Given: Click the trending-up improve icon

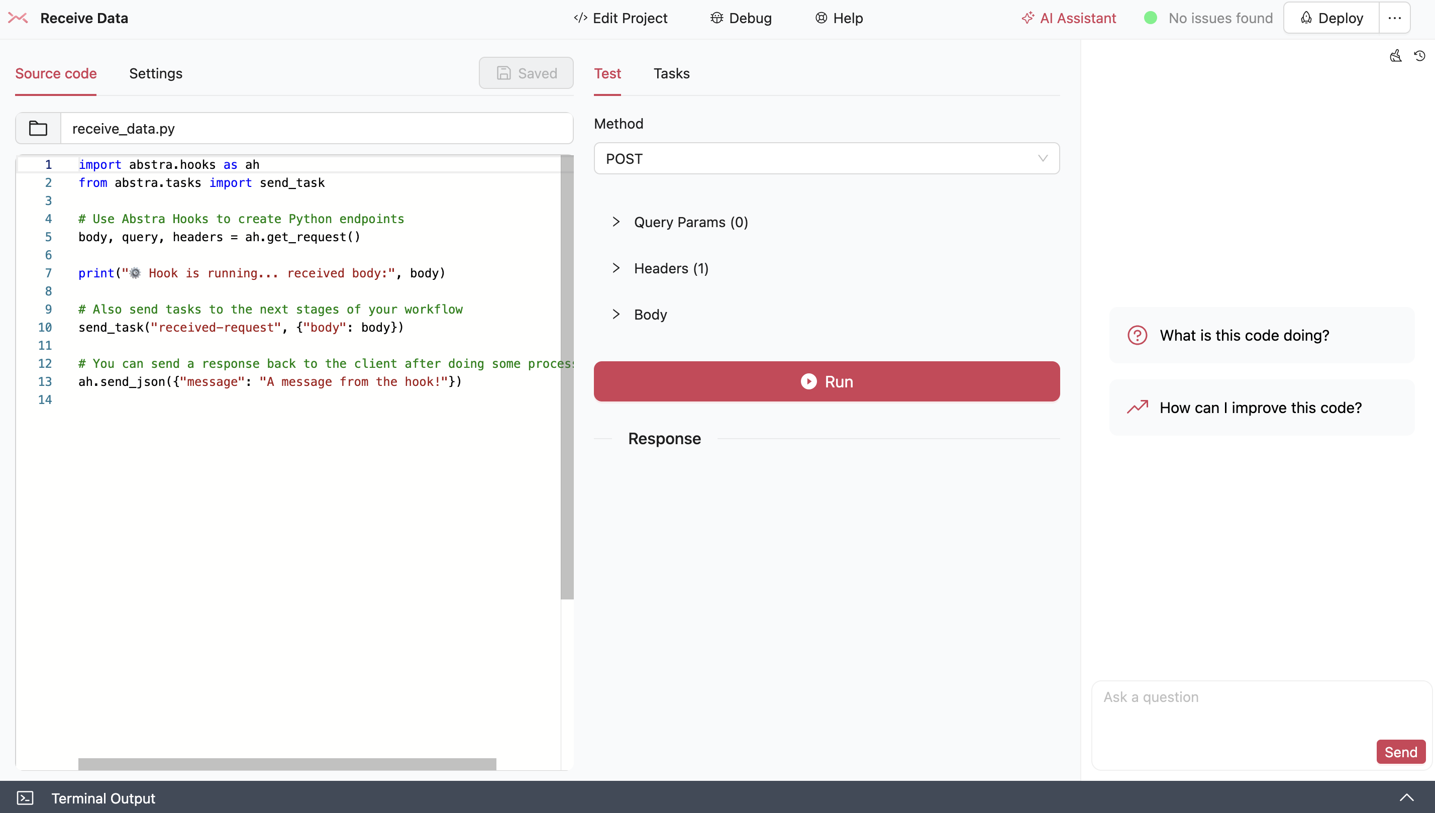Looking at the screenshot, I should 1138,408.
